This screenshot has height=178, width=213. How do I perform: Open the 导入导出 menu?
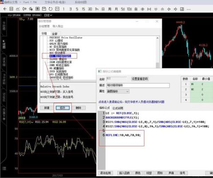[x=58, y=26]
